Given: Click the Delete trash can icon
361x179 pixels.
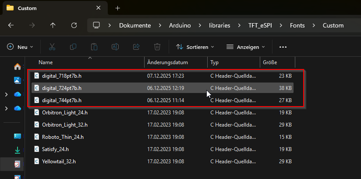Looking at the screenshot, I should point(157,47).
